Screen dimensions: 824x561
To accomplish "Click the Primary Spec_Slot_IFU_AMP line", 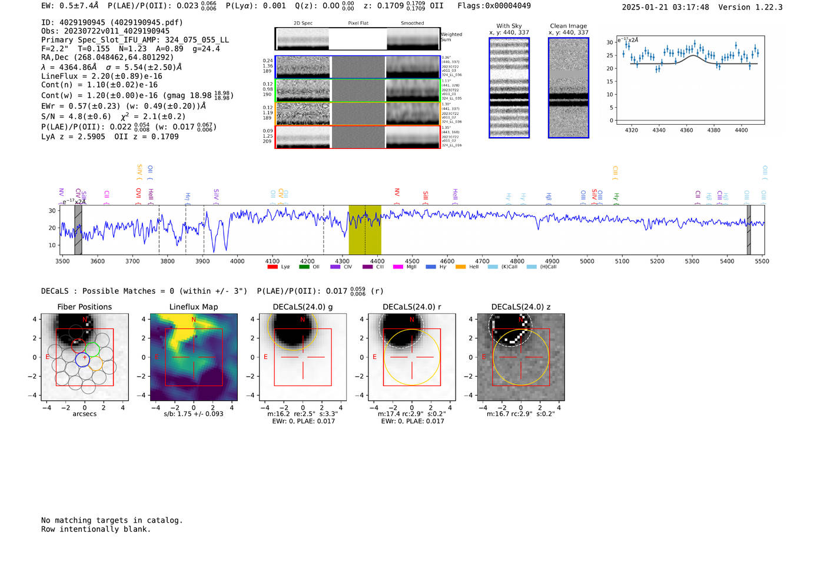I will (x=135, y=40).
